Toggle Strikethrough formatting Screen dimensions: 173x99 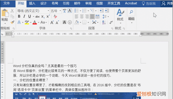37,17
